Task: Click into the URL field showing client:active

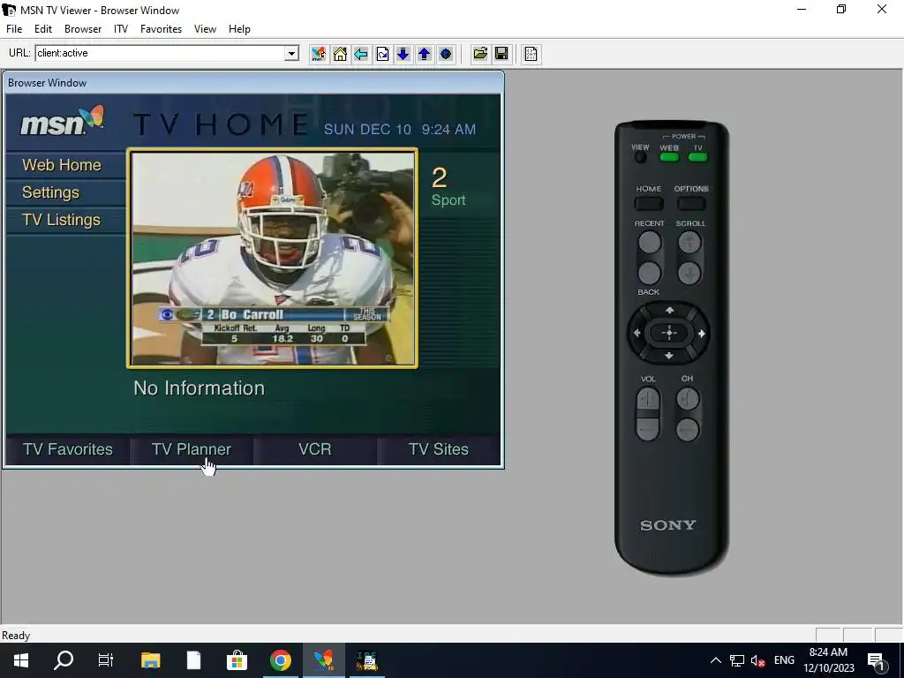Action: pos(161,54)
